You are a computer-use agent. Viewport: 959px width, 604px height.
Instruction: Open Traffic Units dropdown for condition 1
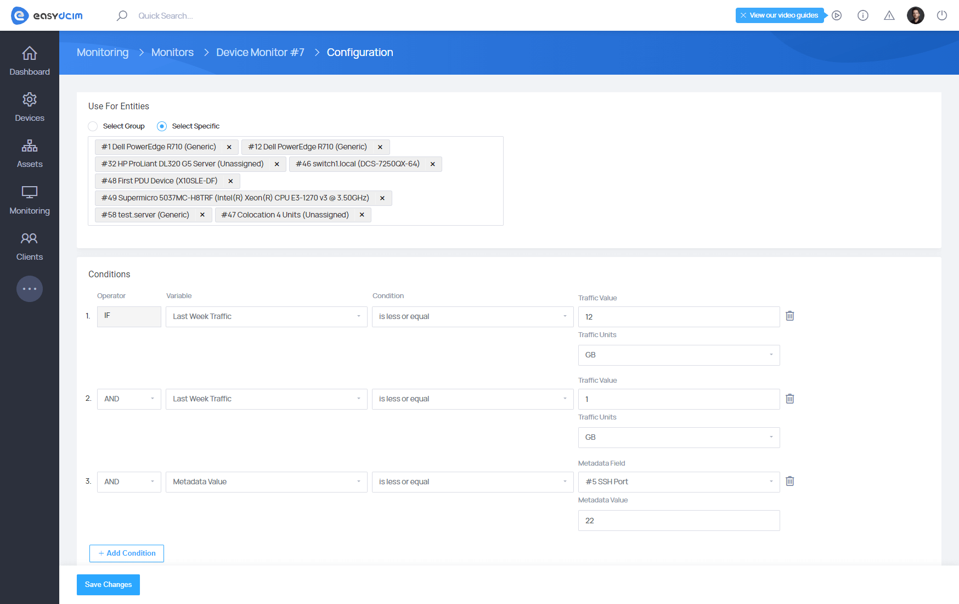[x=679, y=355]
